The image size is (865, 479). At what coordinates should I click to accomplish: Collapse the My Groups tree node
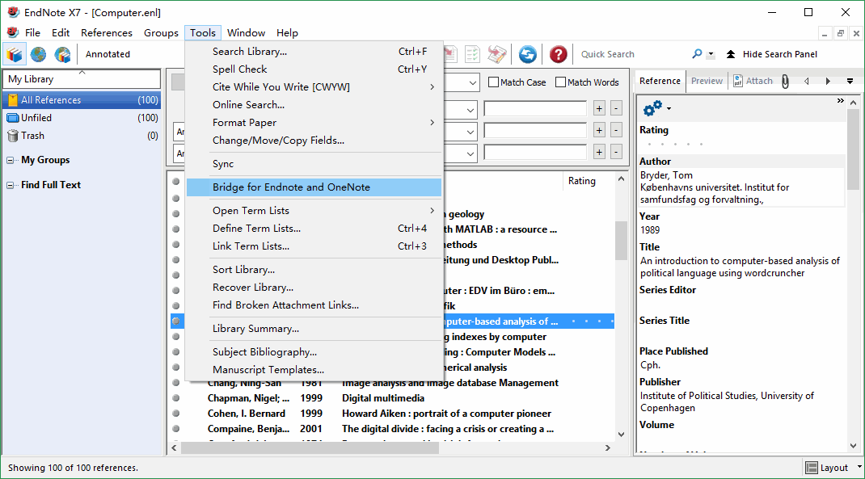[10, 161]
